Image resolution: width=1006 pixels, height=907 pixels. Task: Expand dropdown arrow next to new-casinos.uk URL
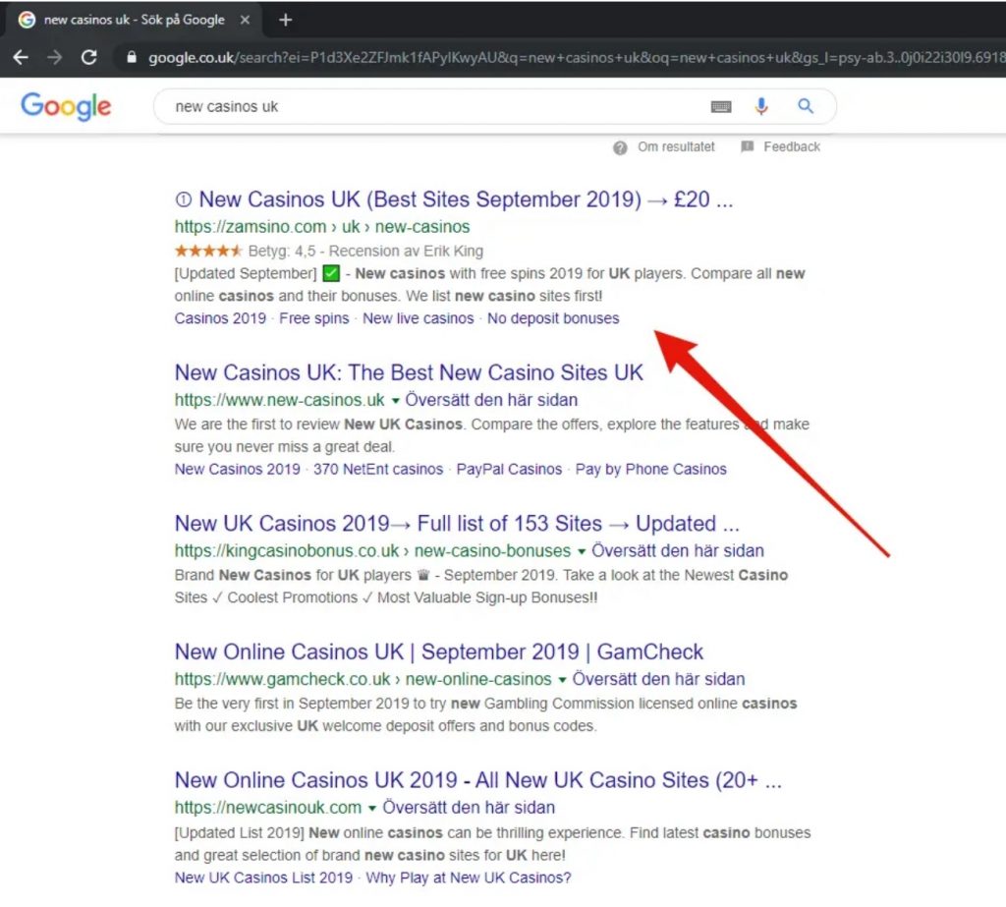tap(395, 401)
